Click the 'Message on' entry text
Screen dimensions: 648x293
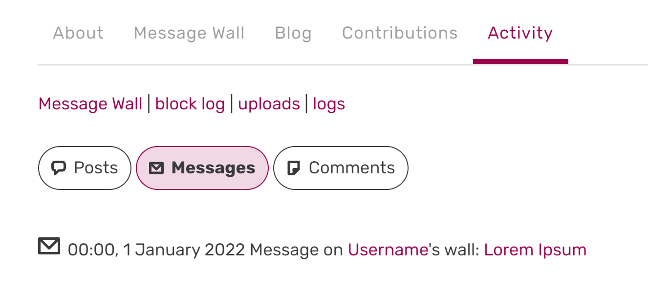(x=296, y=250)
